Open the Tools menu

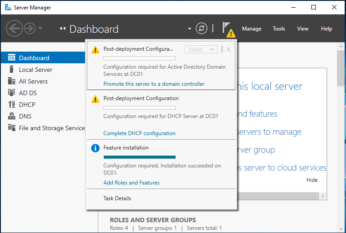coord(279,29)
